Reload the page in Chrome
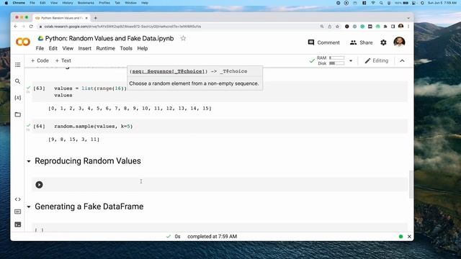The image size is (461, 259). click(x=31, y=27)
